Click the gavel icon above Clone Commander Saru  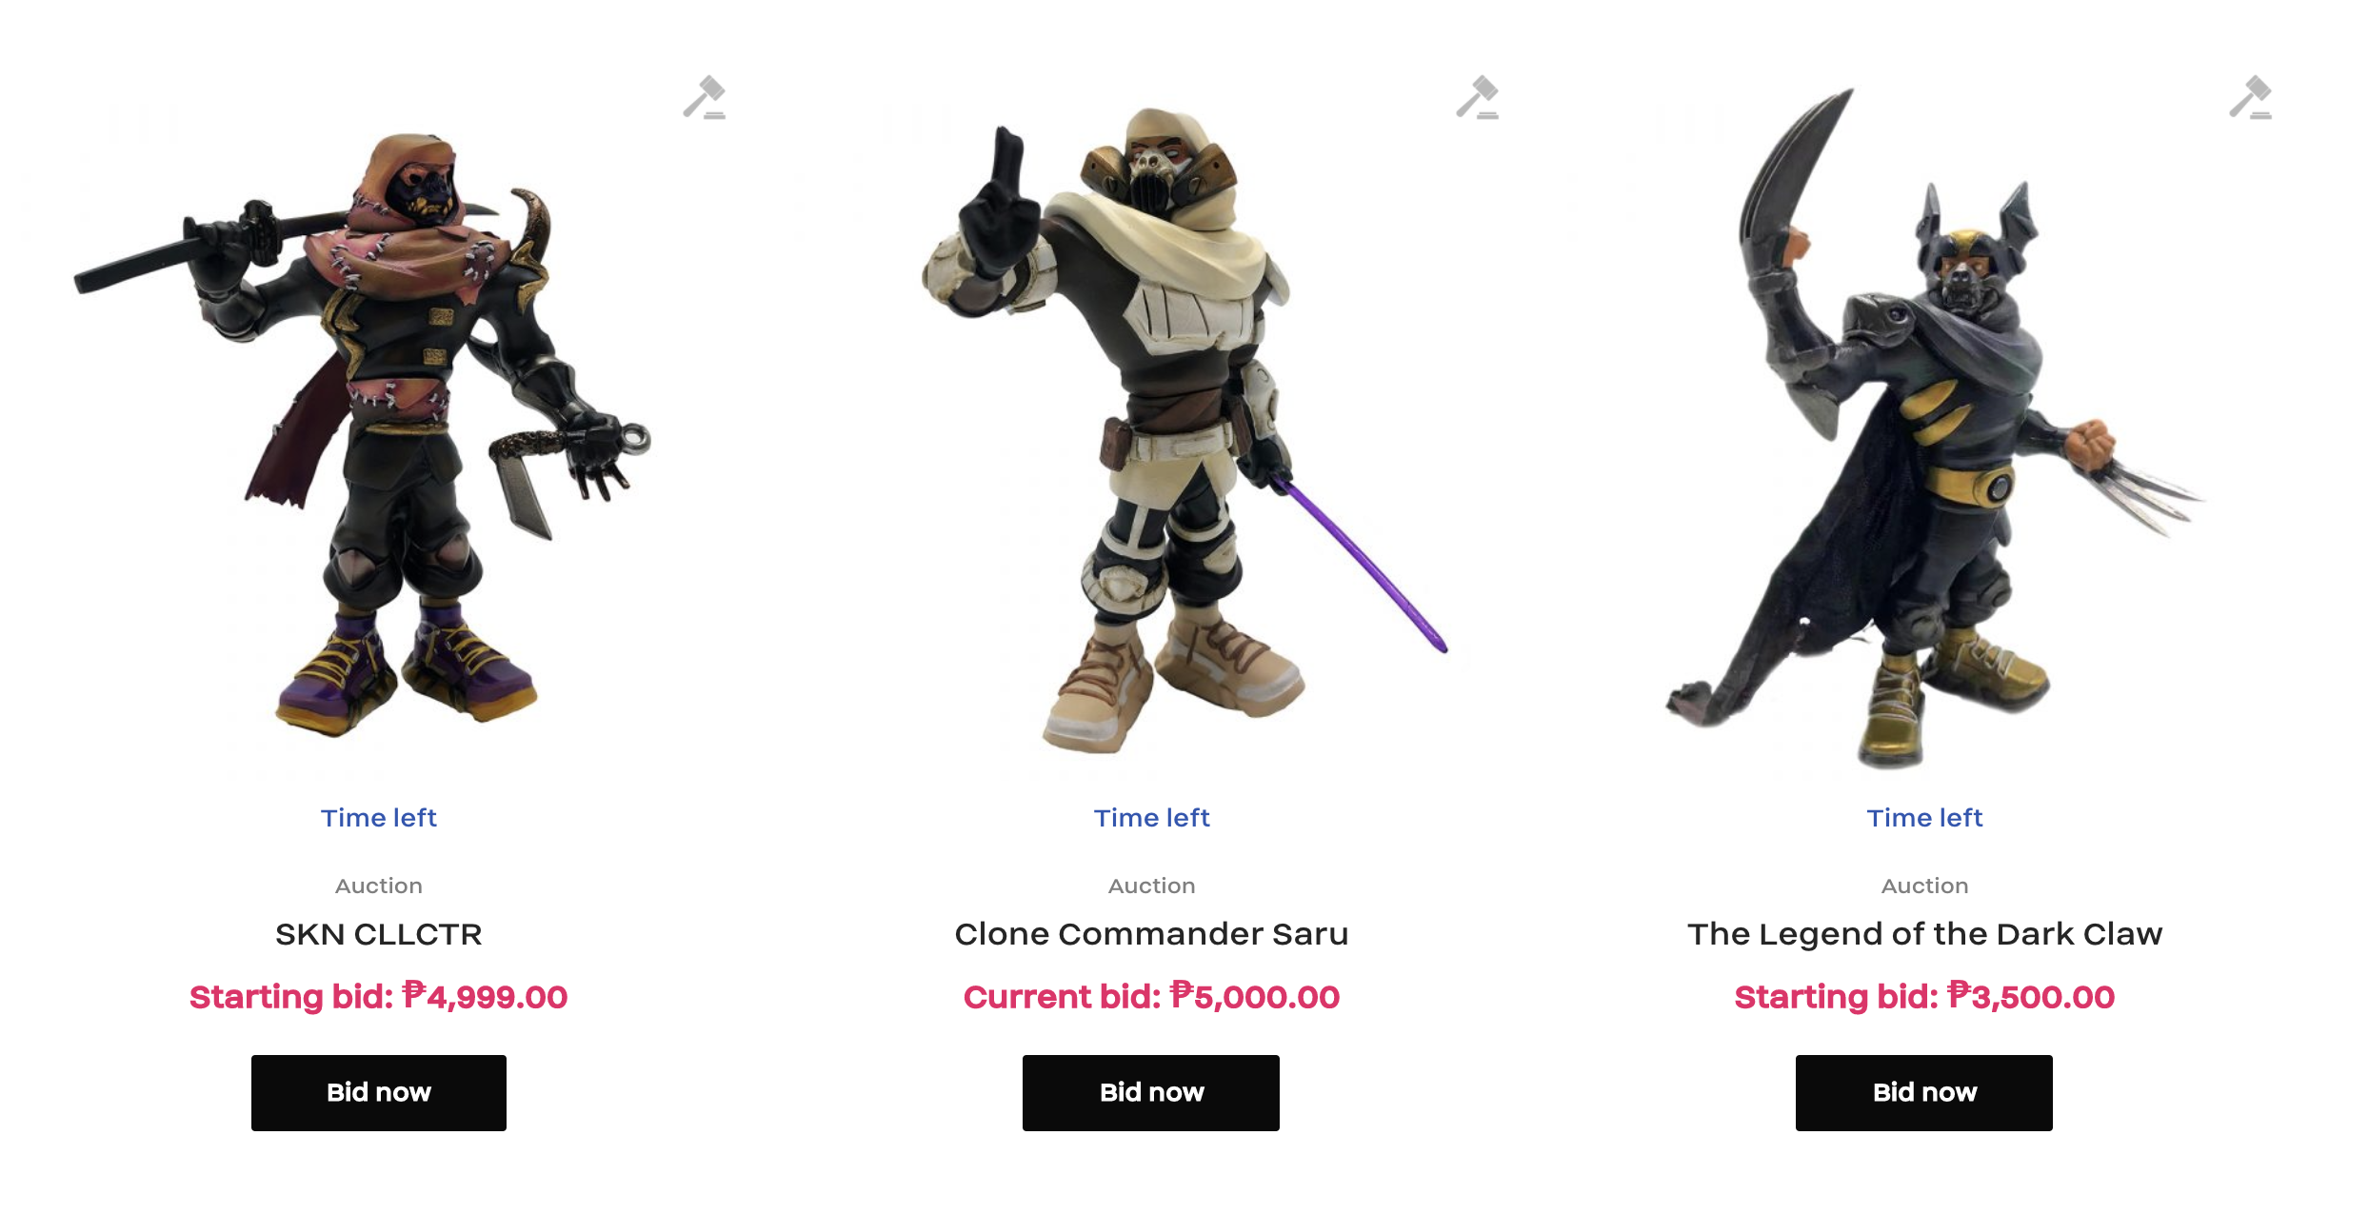click(1478, 97)
